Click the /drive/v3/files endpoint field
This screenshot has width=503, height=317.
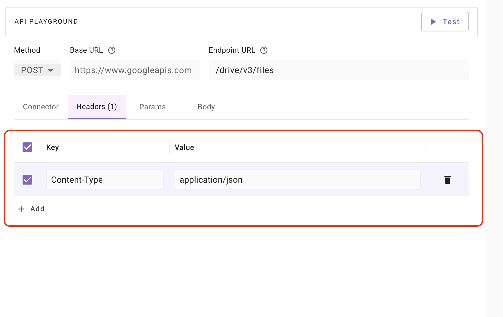pyautogui.click(x=339, y=70)
